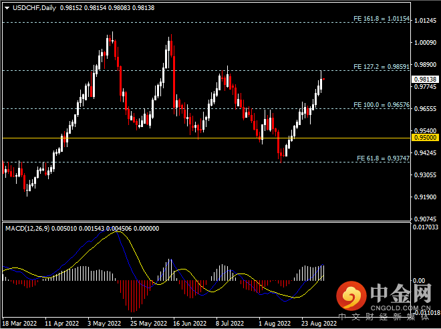
Task: Click the OHLC values 0.98152 0.98154 0.98083 0.98138
Action: (x=107, y=8)
